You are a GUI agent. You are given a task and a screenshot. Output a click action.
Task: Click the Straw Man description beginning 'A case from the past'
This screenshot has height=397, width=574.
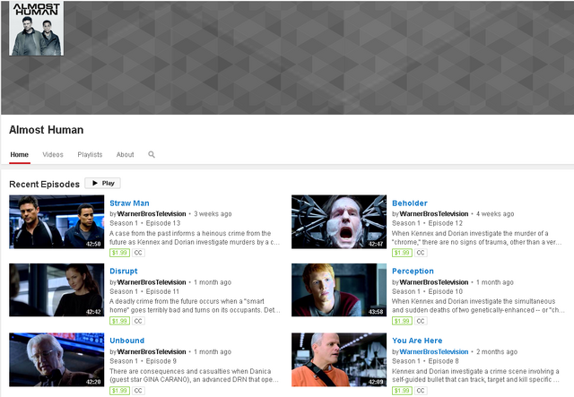tap(195, 237)
